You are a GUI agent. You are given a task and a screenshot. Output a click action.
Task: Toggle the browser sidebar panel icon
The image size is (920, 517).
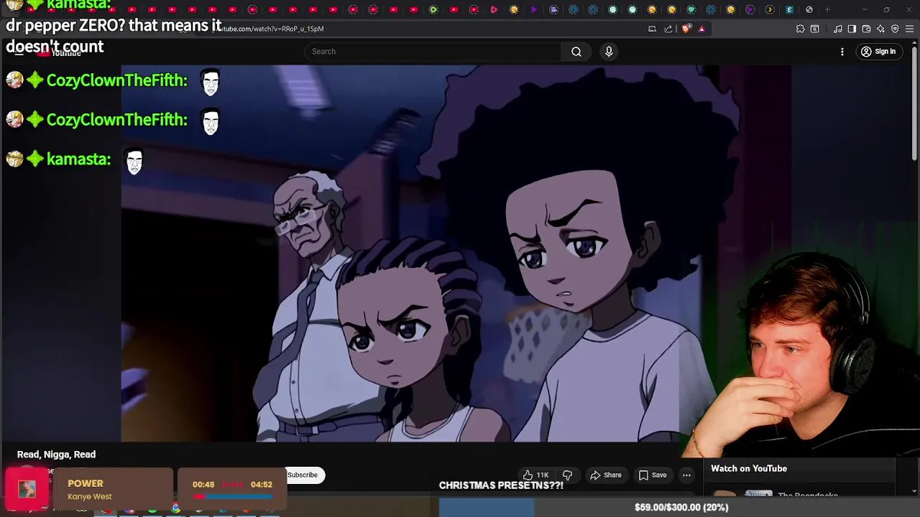click(x=852, y=29)
